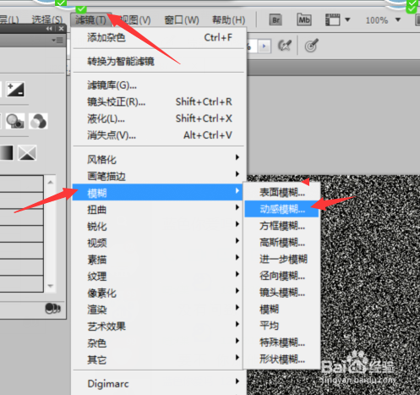The height and width of the screenshot is (395, 420).
Task: Open the view extras dropdown arrow
Action: pos(347,19)
